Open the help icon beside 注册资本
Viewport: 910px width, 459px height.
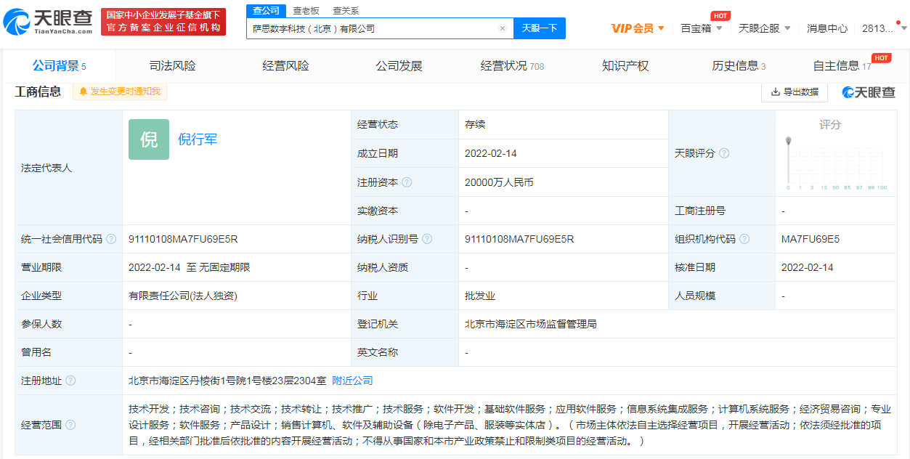coord(407,182)
